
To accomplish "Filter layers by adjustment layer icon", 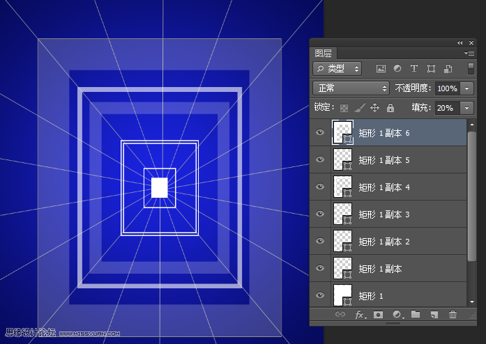I will (x=397, y=68).
